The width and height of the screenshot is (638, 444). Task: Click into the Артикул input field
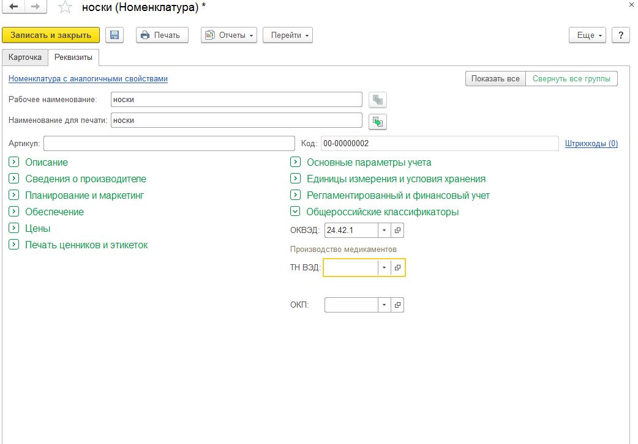click(x=169, y=144)
